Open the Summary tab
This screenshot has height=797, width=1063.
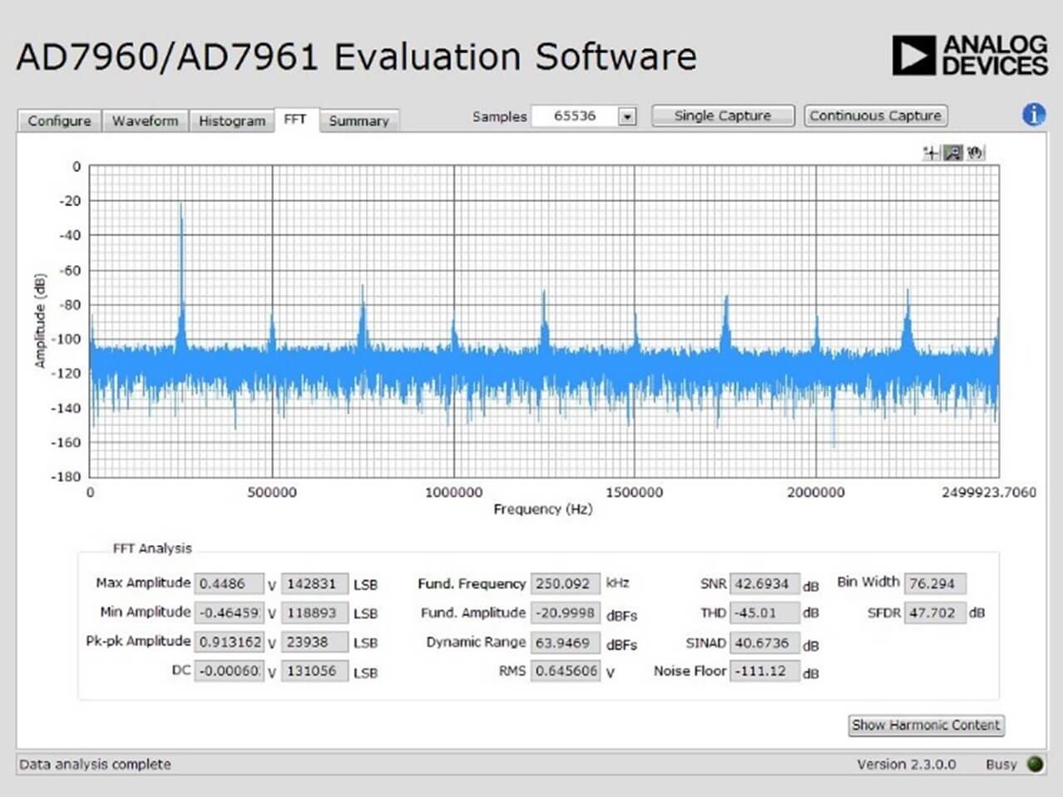coord(358,121)
